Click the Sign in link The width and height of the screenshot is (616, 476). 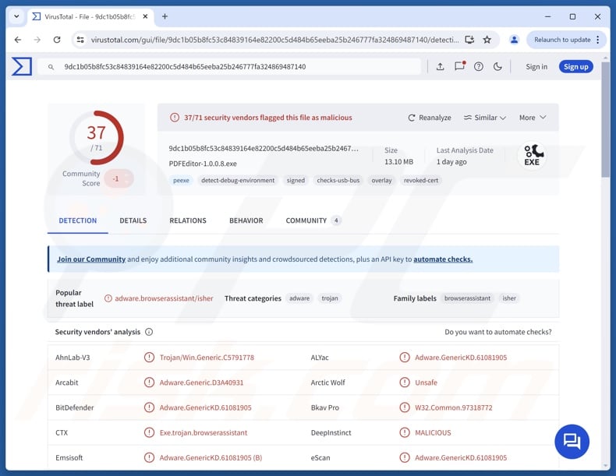pos(536,67)
